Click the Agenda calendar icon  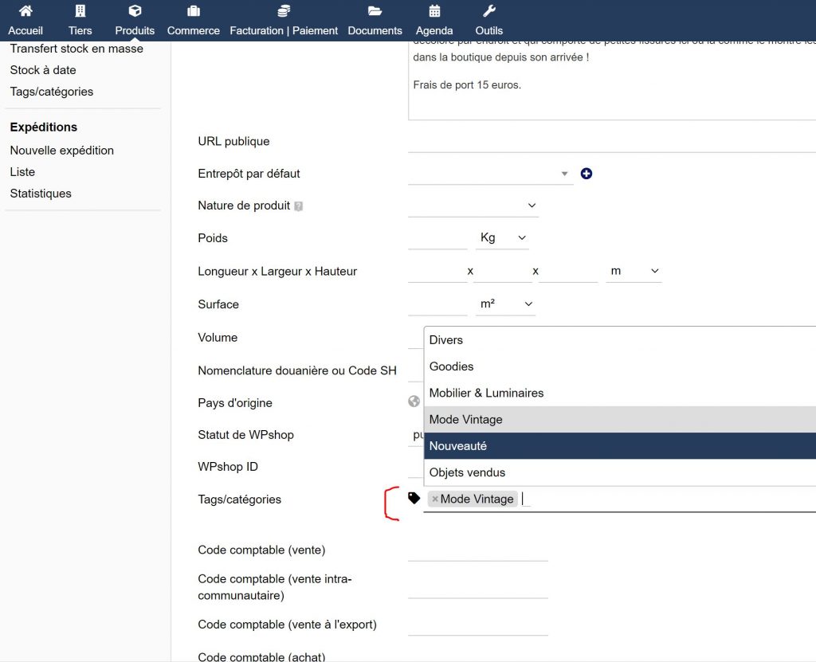[x=434, y=11]
